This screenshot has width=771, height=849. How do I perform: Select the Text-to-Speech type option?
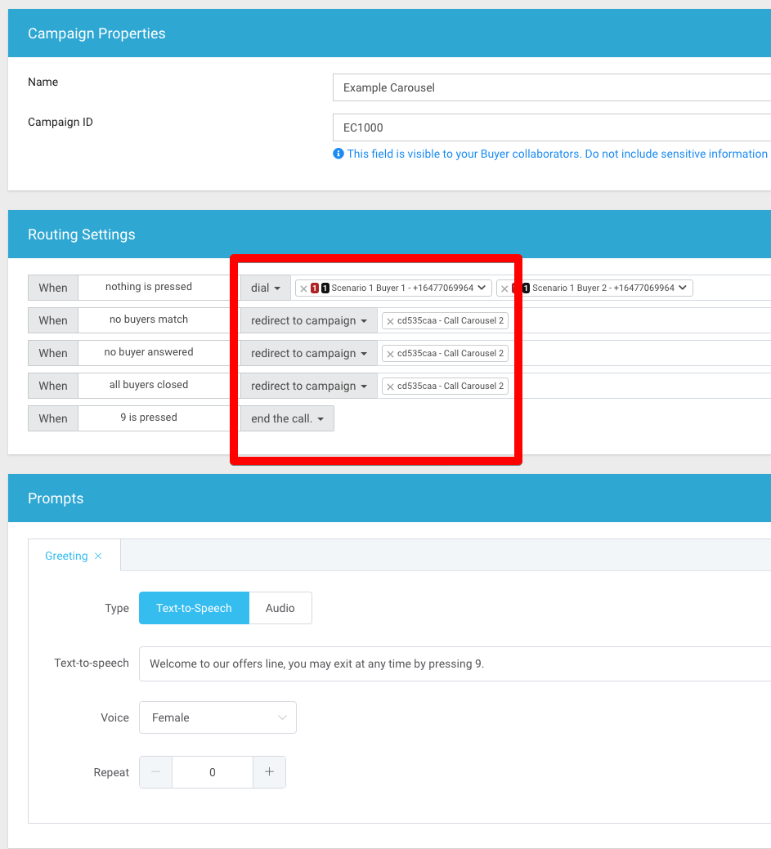click(194, 608)
